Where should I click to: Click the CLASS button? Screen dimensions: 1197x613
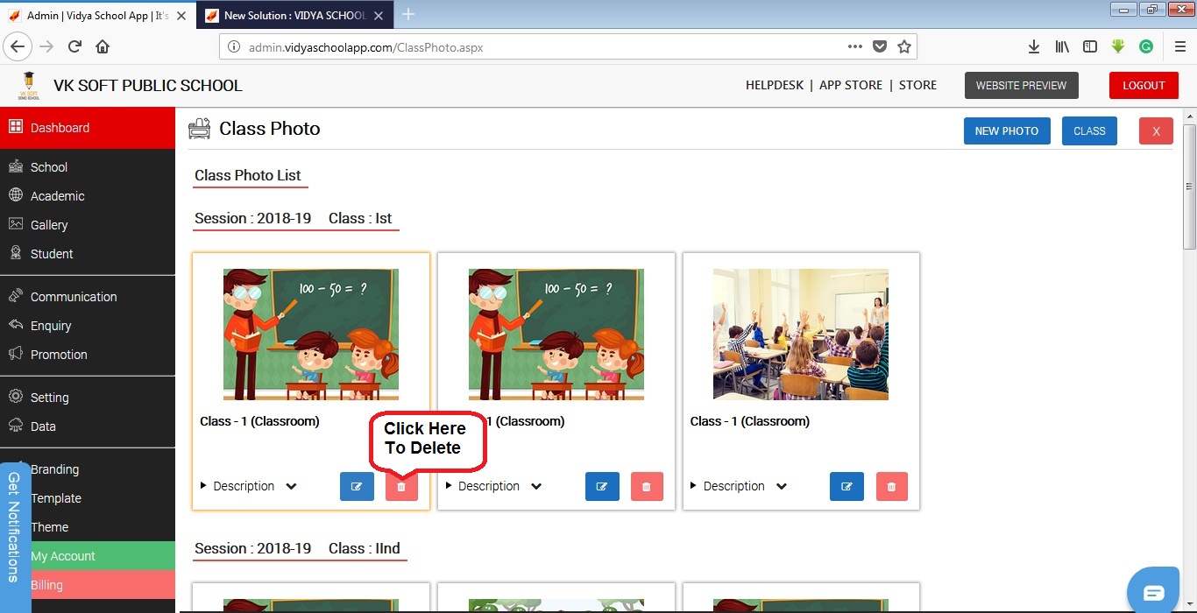[1089, 130]
